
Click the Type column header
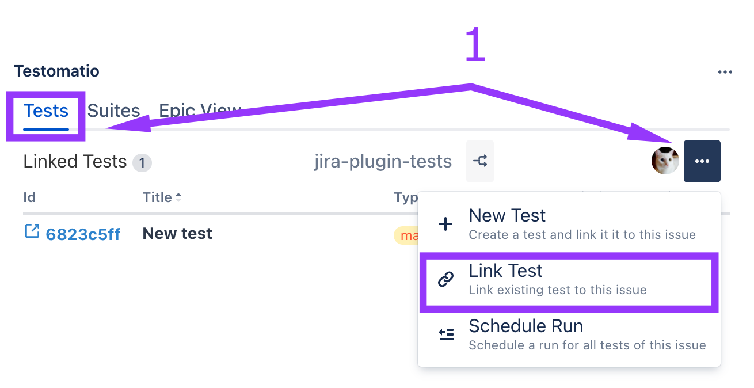tap(406, 197)
